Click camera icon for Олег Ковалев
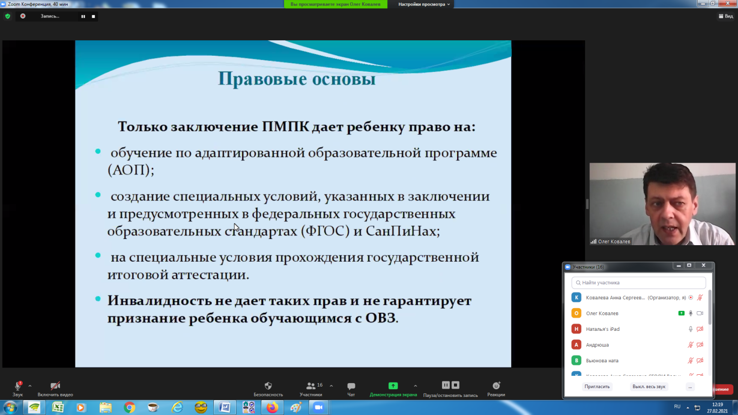This screenshot has height=415, width=738. click(x=700, y=313)
